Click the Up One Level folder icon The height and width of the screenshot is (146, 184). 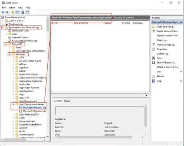13,12
